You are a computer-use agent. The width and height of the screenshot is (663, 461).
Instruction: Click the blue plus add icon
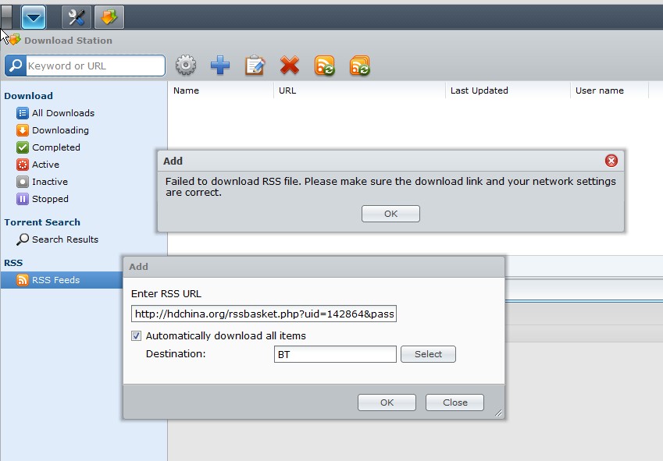pos(221,66)
